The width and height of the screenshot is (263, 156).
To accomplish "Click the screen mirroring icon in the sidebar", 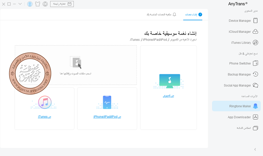I will pyautogui.click(x=255, y=128).
